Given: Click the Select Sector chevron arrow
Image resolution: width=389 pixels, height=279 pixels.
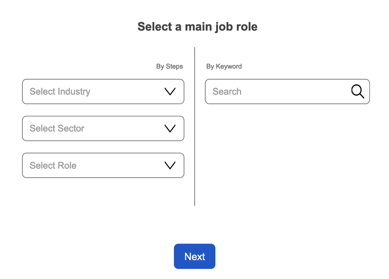Looking at the screenshot, I should pyautogui.click(x=170, y=129).
